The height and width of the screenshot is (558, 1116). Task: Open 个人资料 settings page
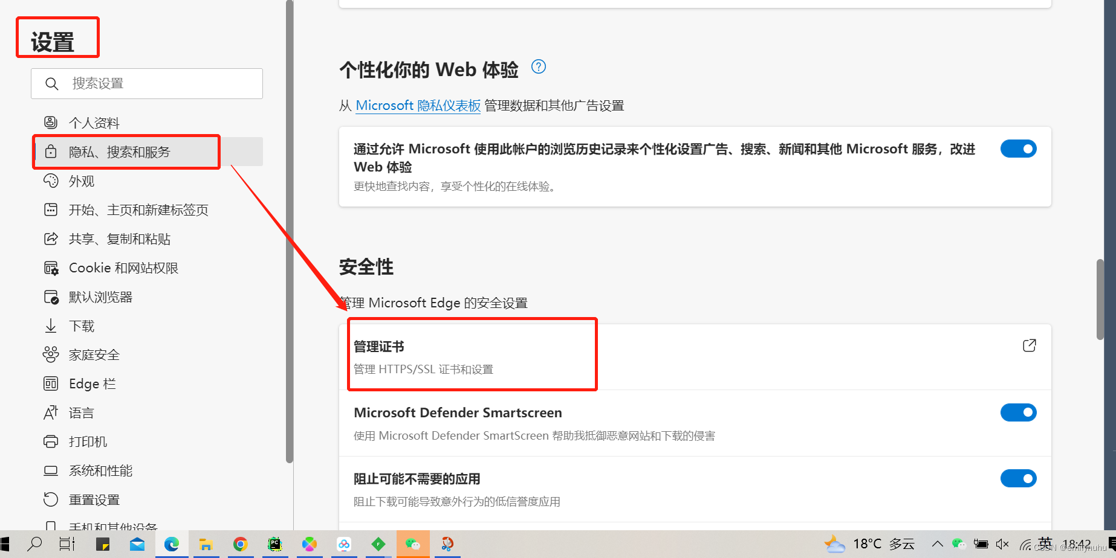94,123
